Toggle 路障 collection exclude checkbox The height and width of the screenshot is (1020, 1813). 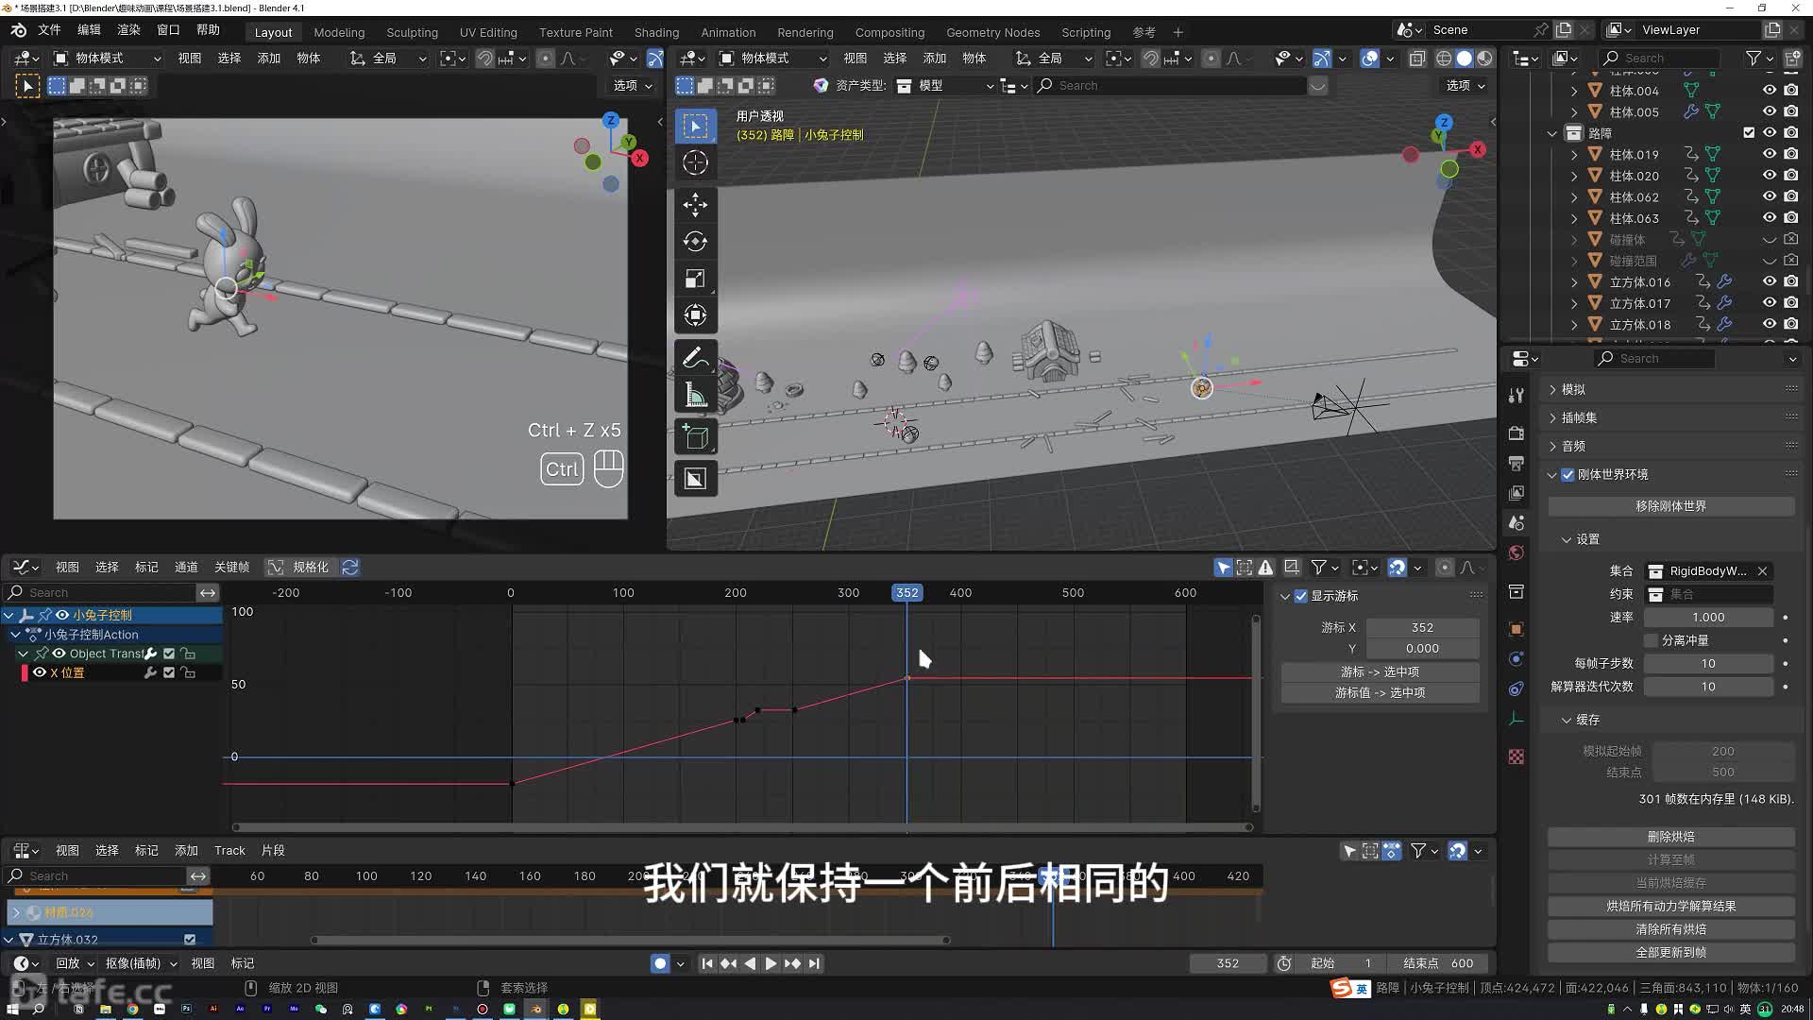coord(1749,133)
